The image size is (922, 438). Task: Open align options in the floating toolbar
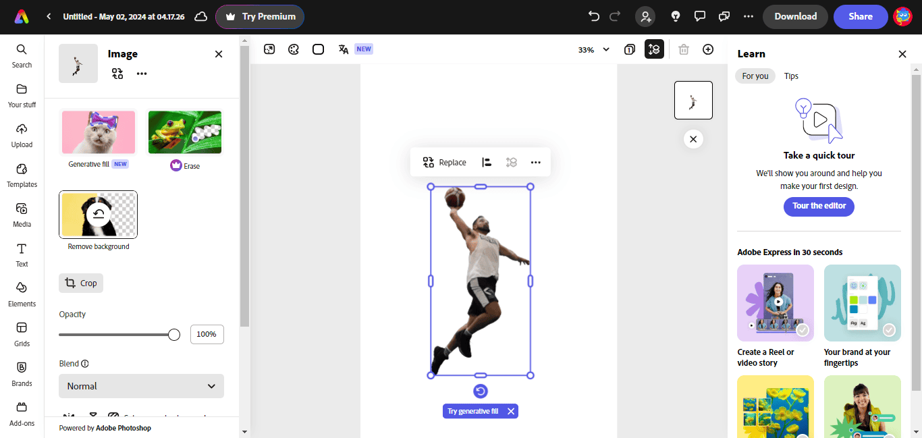click(x=487, y=162)
